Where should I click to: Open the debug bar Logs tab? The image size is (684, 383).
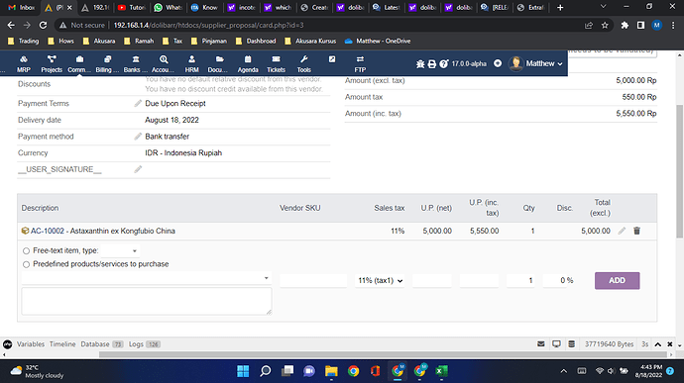(145, 344)
